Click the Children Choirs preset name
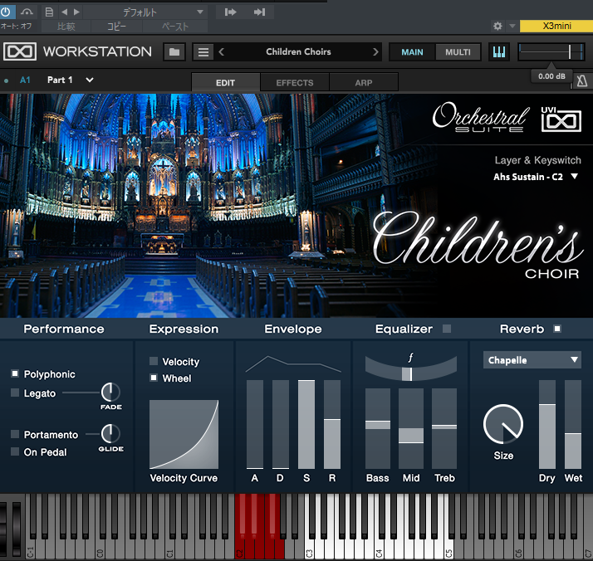Screen dimensions: 593x561 pyautogui.click(x=298, y=51)
